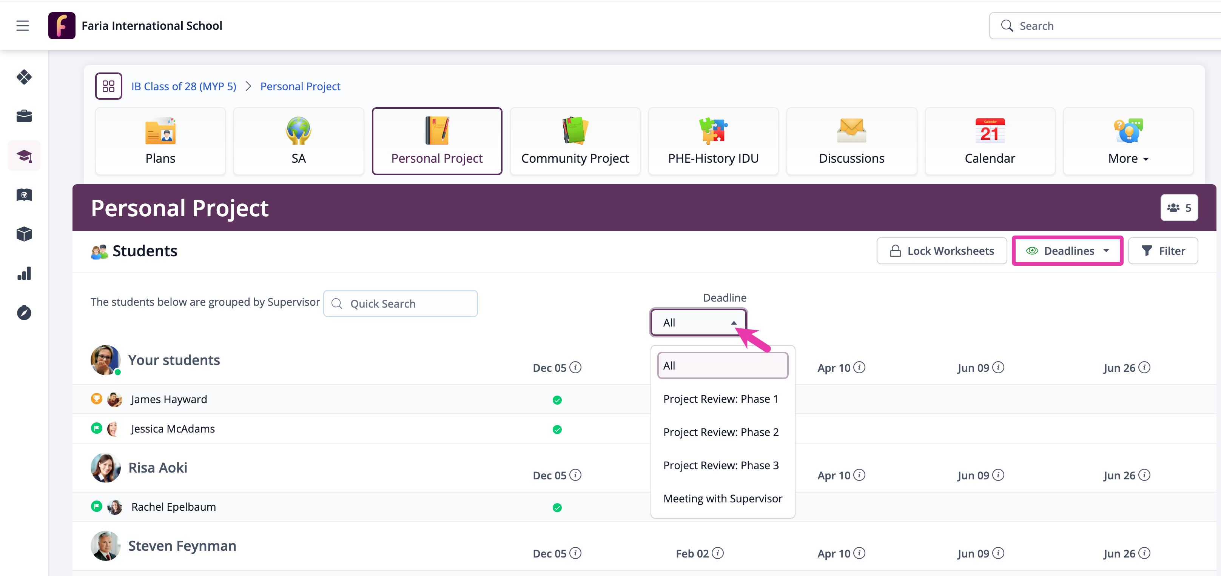Click the cube sidebar icon
The width and height of the screenshot is (1221, 576).
tap(24, 234)
